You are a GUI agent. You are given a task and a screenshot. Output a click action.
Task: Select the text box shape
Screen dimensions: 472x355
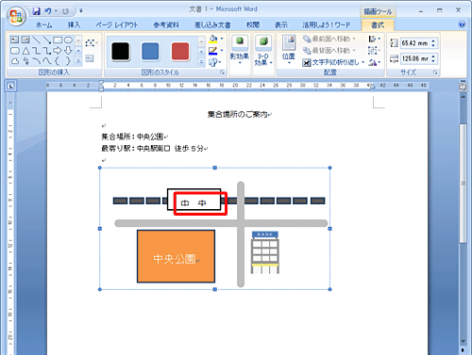pos(14,40)
